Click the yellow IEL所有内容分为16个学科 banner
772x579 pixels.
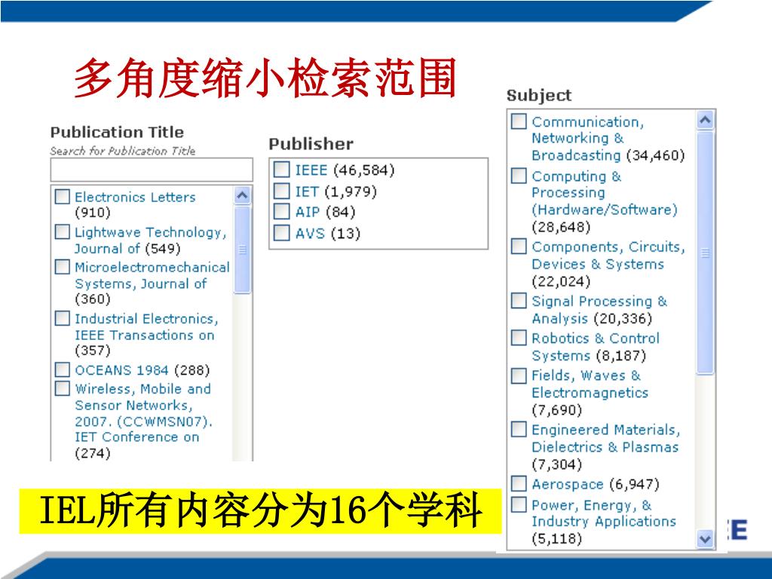coord(260,511)
